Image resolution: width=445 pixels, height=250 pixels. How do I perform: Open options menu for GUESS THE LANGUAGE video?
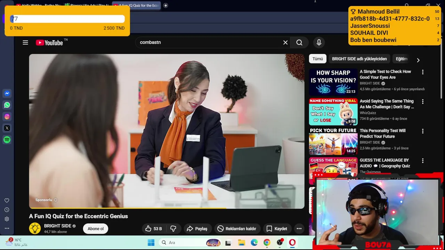coord(423,161)
